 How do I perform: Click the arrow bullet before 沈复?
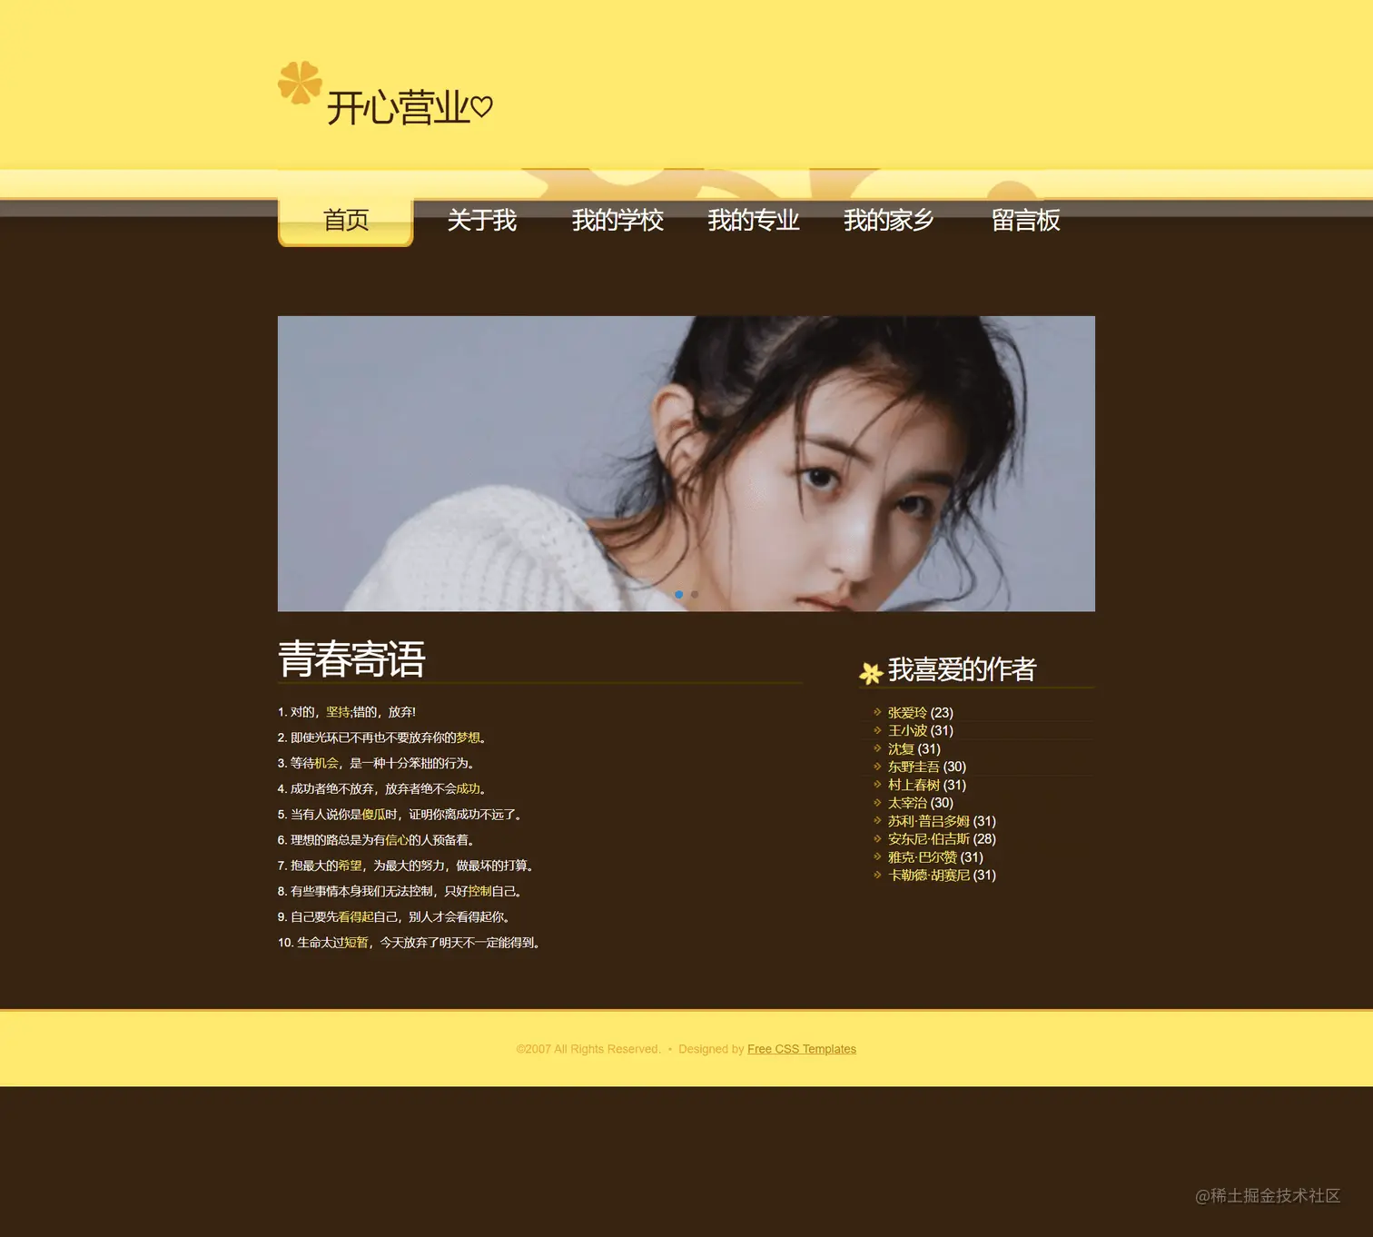click(877, 748)
